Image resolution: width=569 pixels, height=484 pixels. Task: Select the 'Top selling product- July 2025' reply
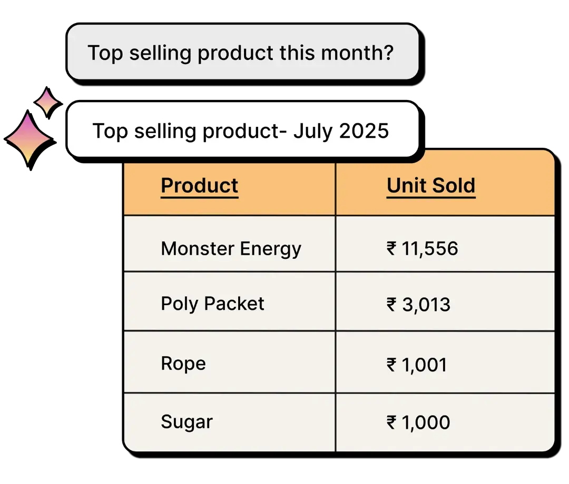click(x=242, y=130)
